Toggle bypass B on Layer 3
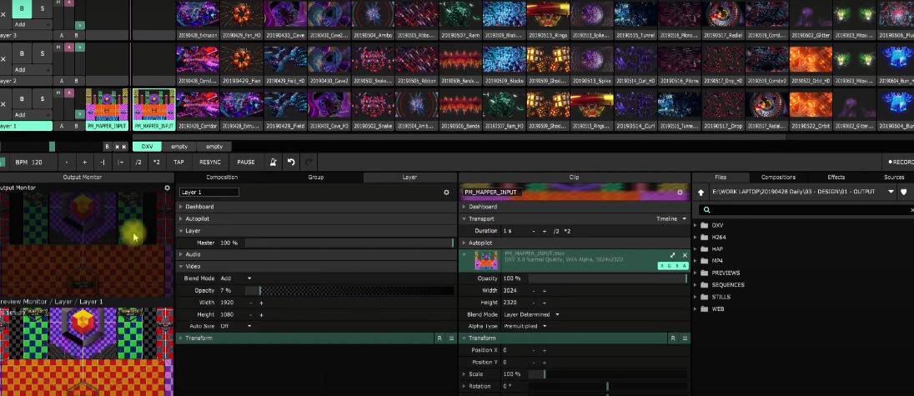 23,8
